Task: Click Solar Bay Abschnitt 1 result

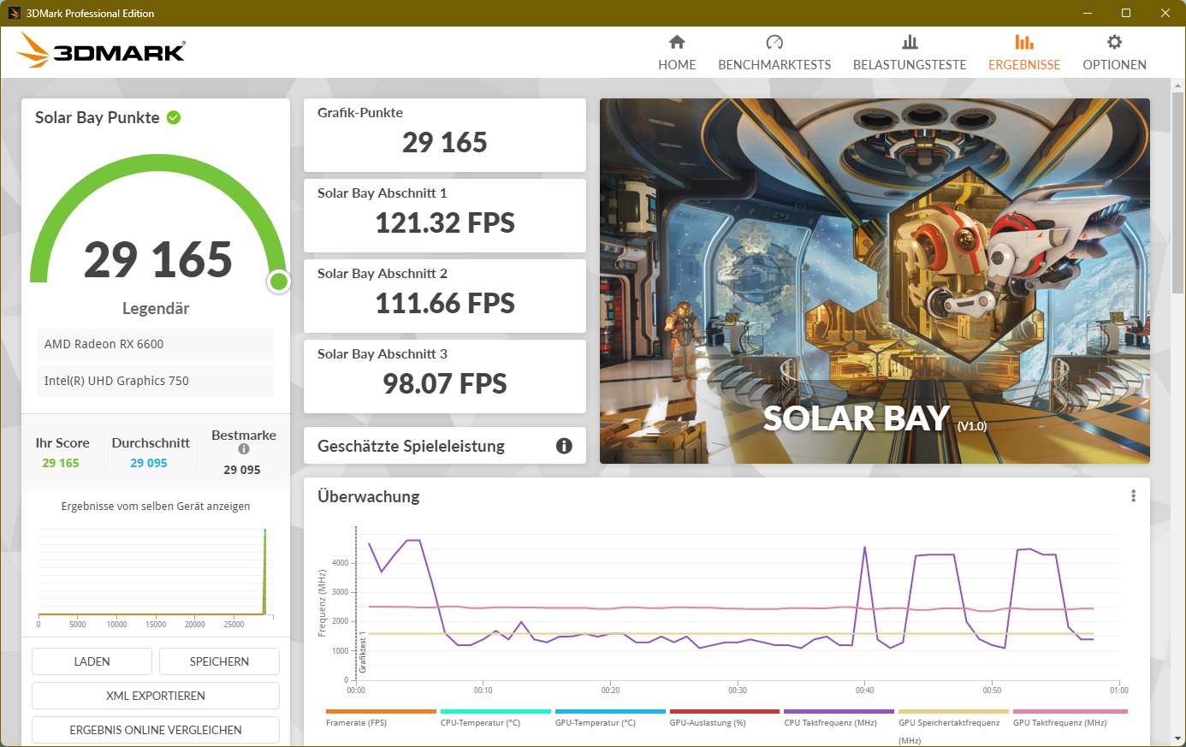Action: pos(445,216)
